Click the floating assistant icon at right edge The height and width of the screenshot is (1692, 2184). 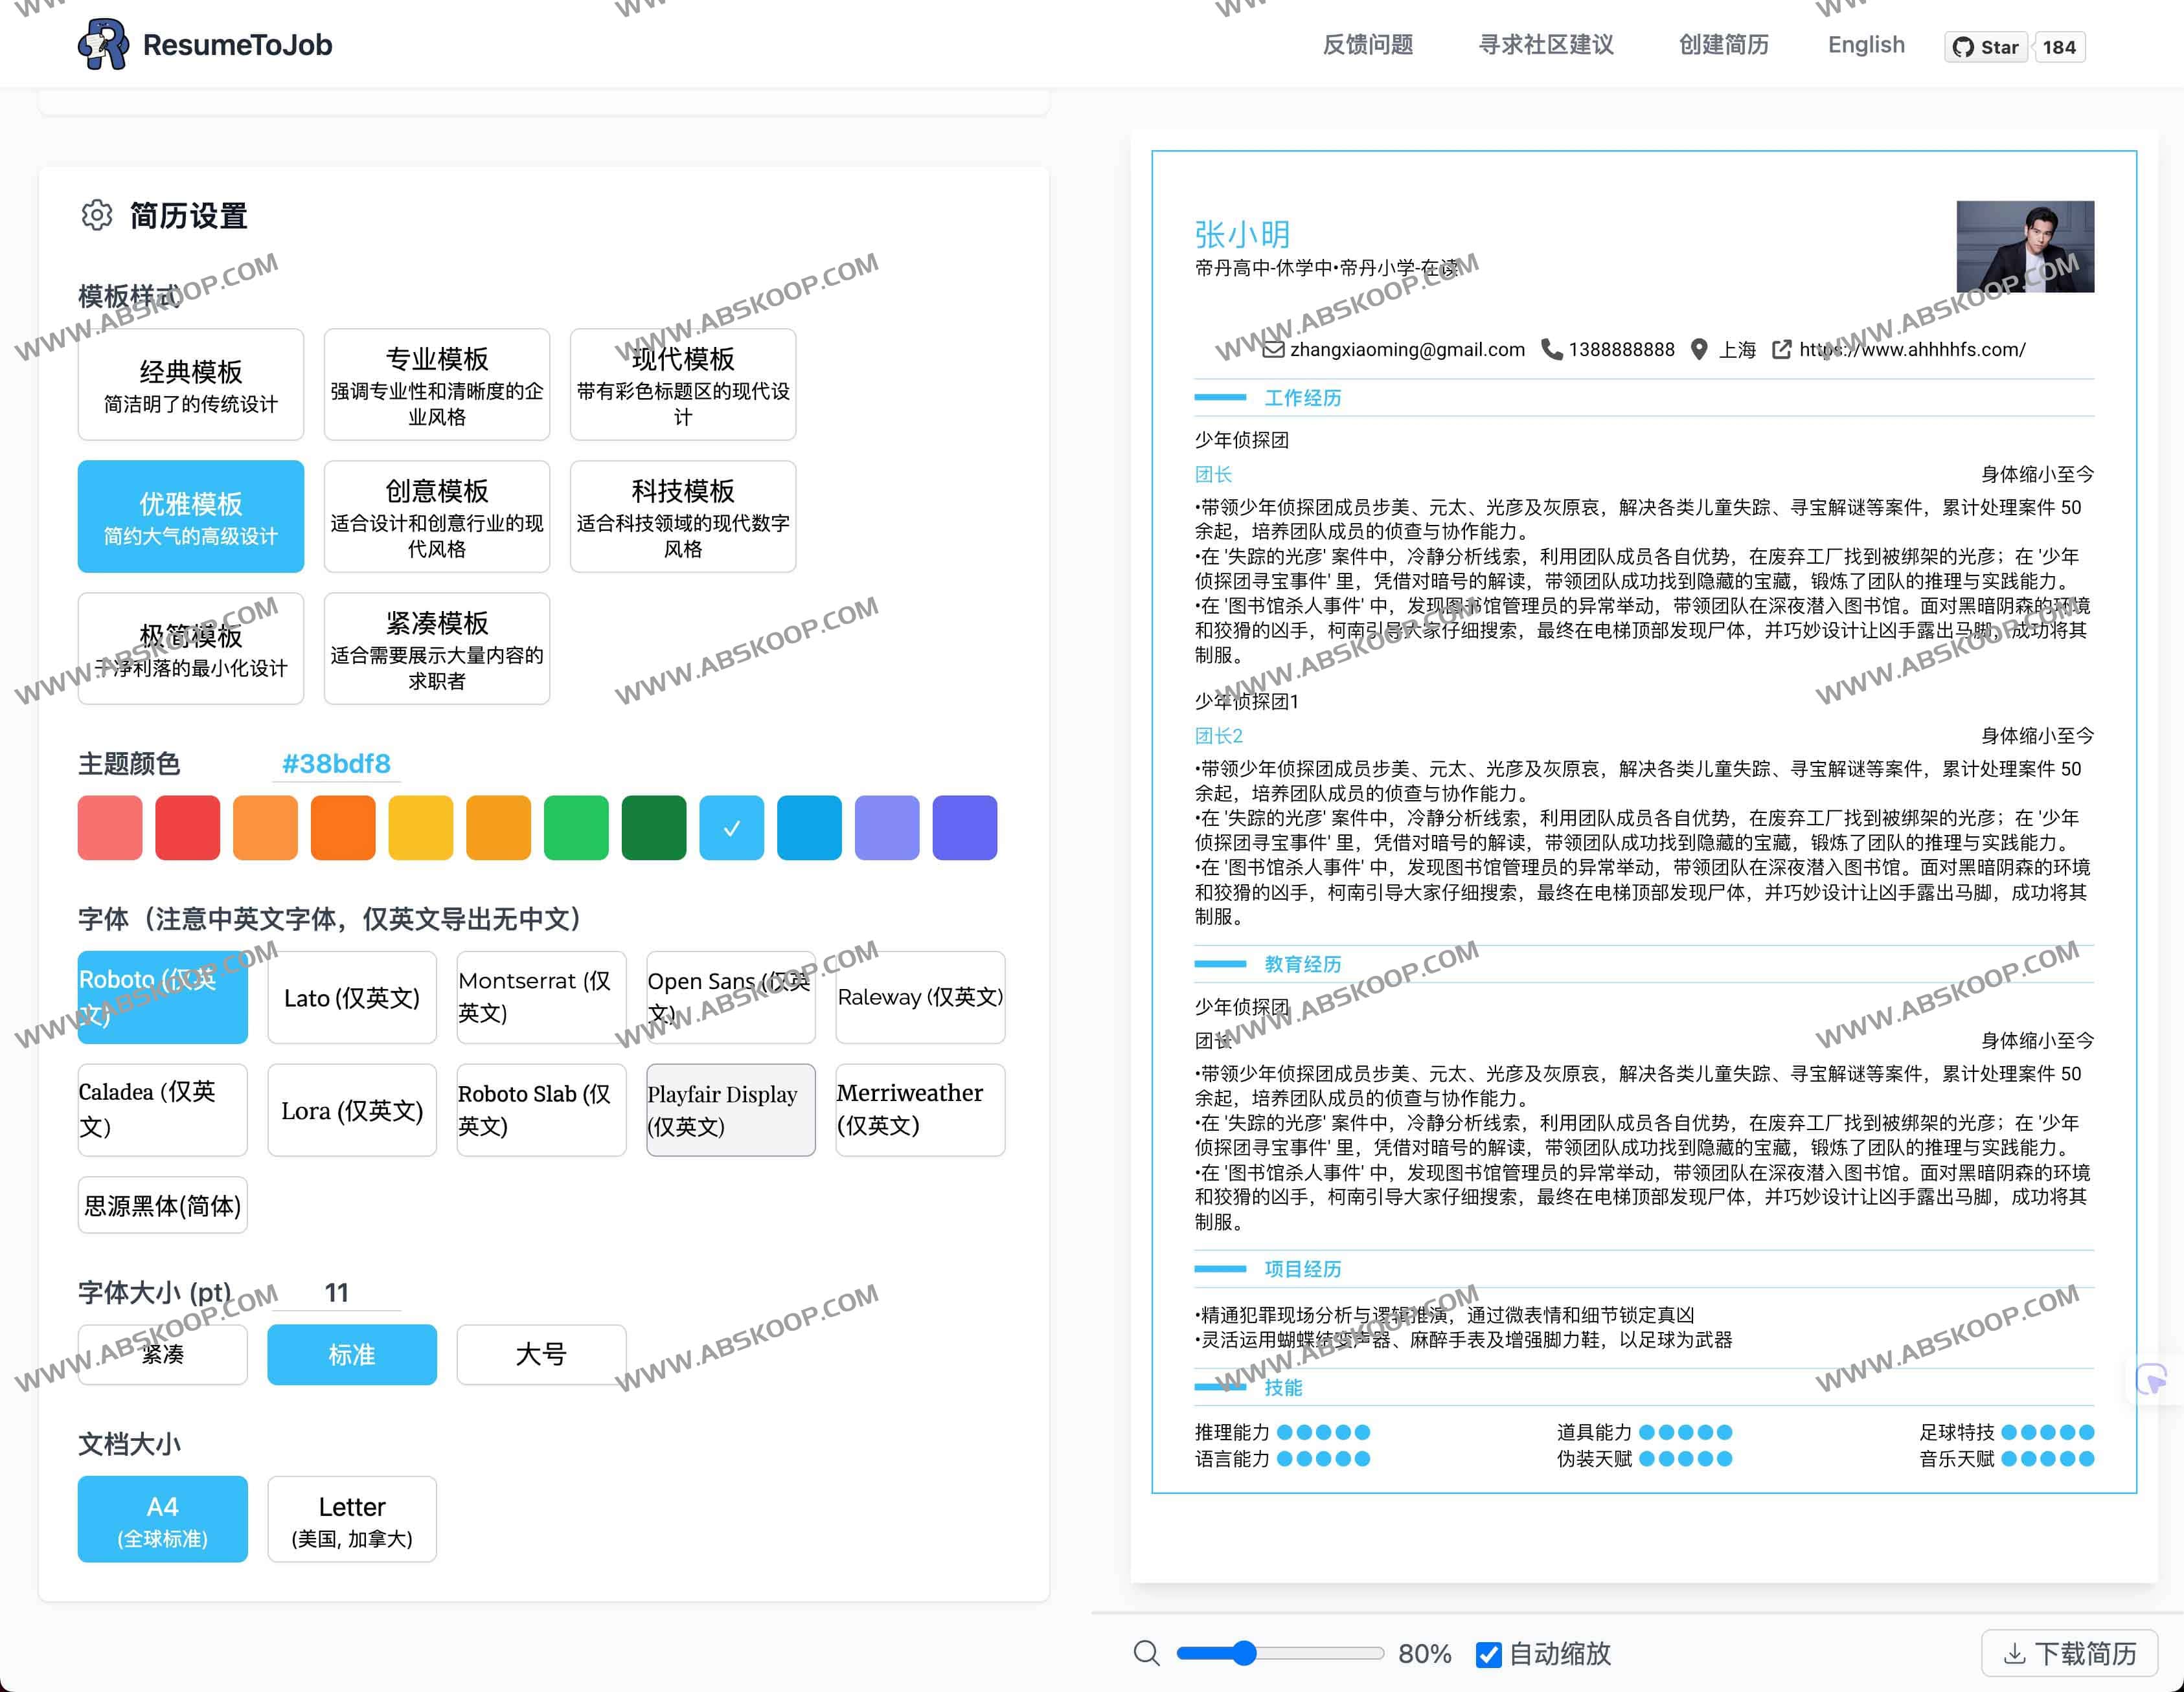click(x=2151, y=1380)
